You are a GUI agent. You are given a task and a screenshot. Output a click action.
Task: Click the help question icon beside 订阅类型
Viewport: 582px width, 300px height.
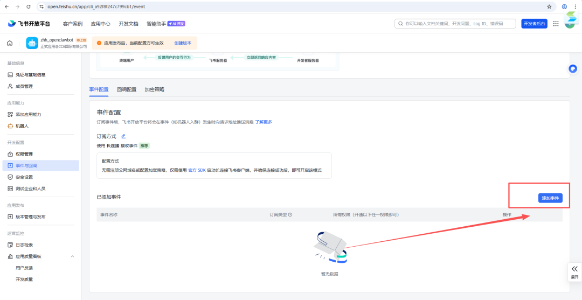(290, 215)
